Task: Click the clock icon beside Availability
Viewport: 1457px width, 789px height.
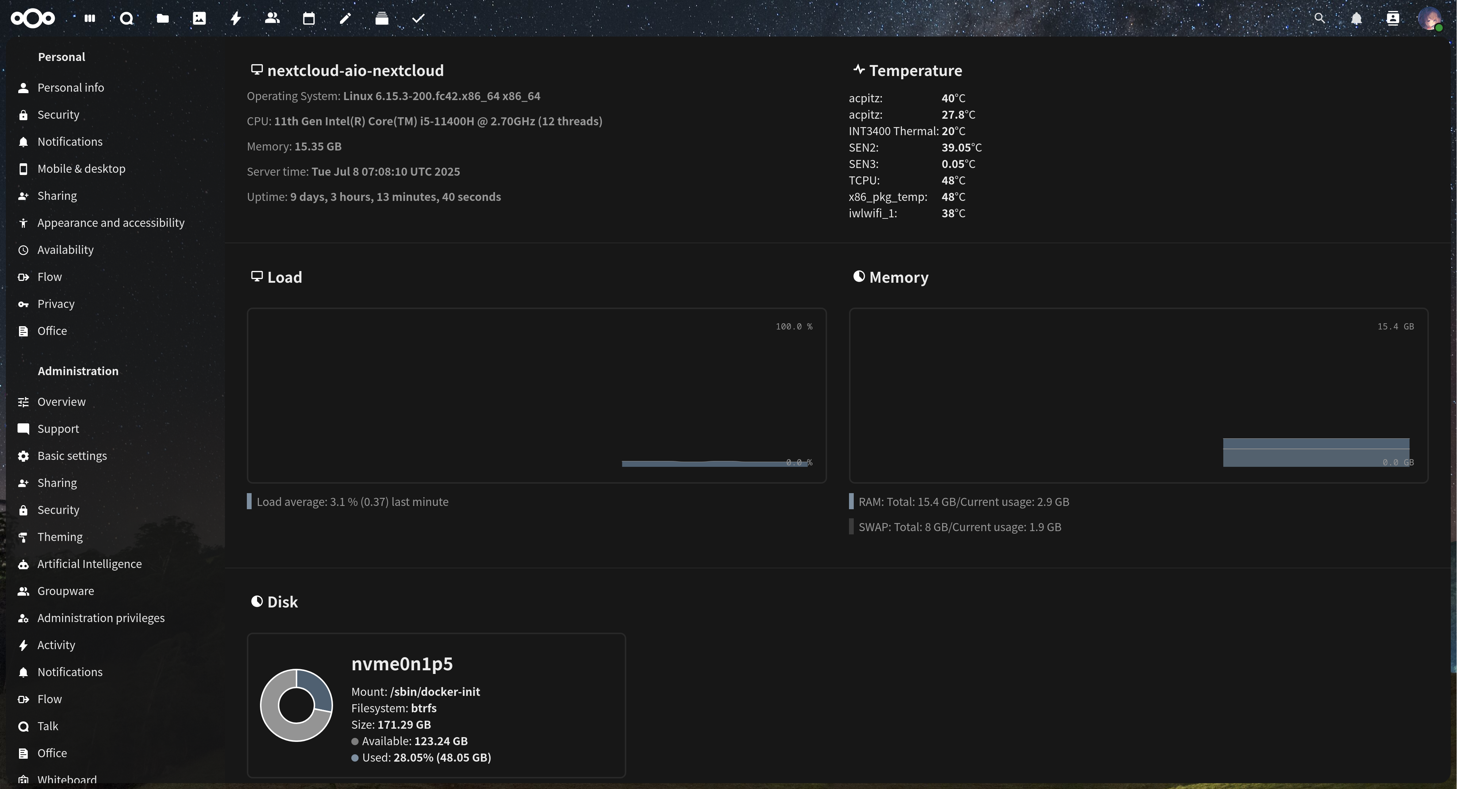Action: (x=23, y=250)
